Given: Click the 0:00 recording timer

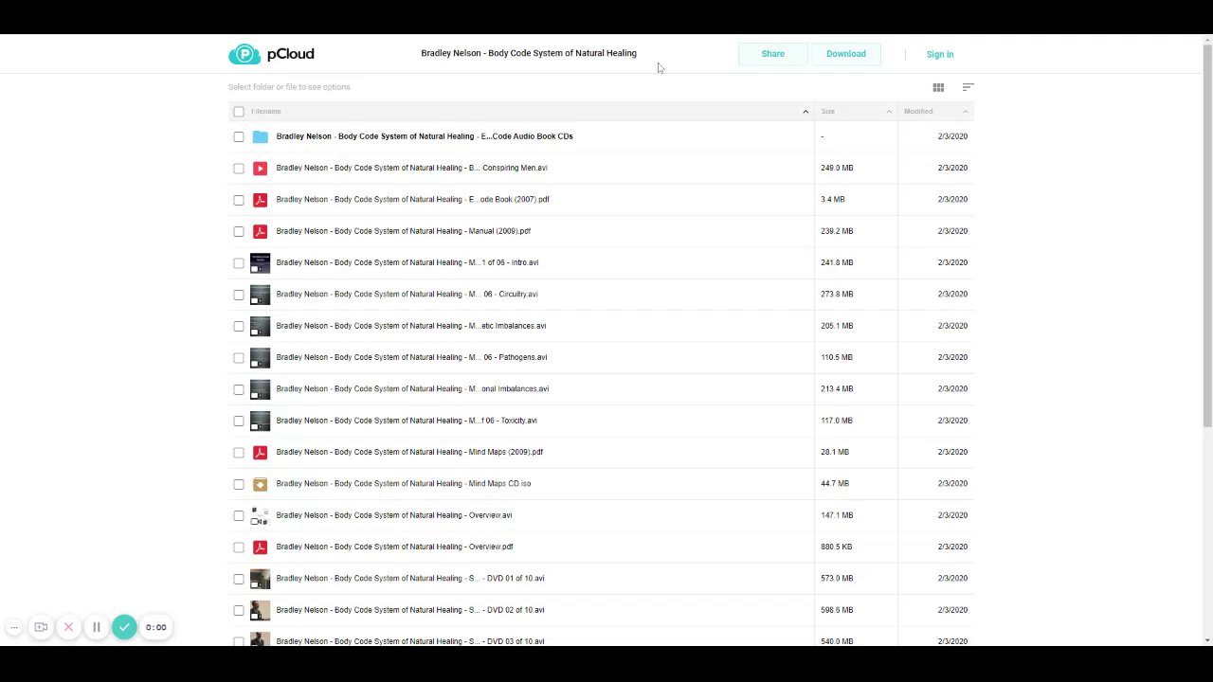Looking at the screenshot, I should pyautogui.click(x=156, y=627).
